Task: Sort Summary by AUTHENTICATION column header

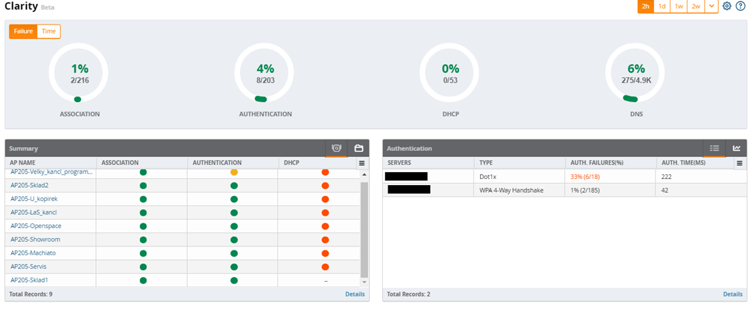Action: click(x=217, y=163)
